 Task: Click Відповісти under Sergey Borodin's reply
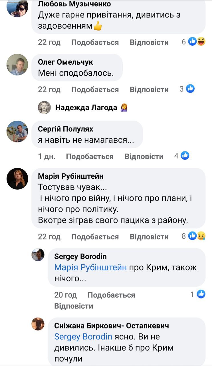point(74,306)
